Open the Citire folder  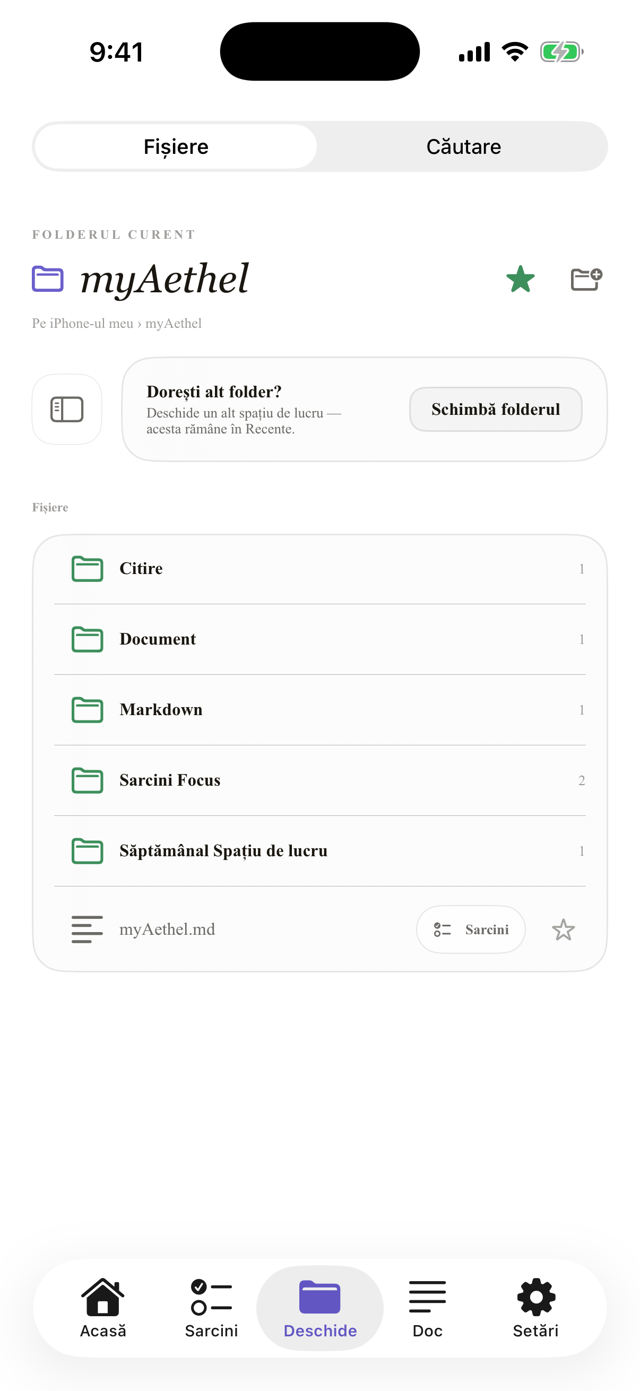[x=319, y=569]
